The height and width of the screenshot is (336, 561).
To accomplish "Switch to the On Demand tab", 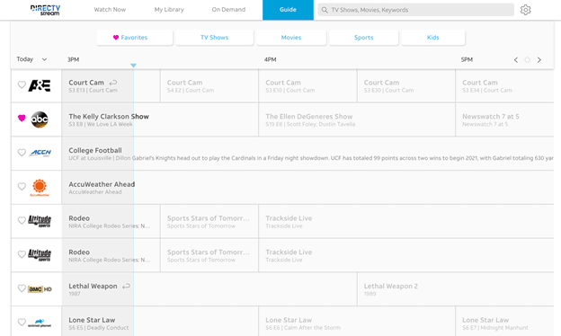I will [228, 10].
